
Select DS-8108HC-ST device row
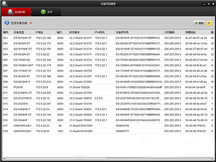[x=108, y=93]
